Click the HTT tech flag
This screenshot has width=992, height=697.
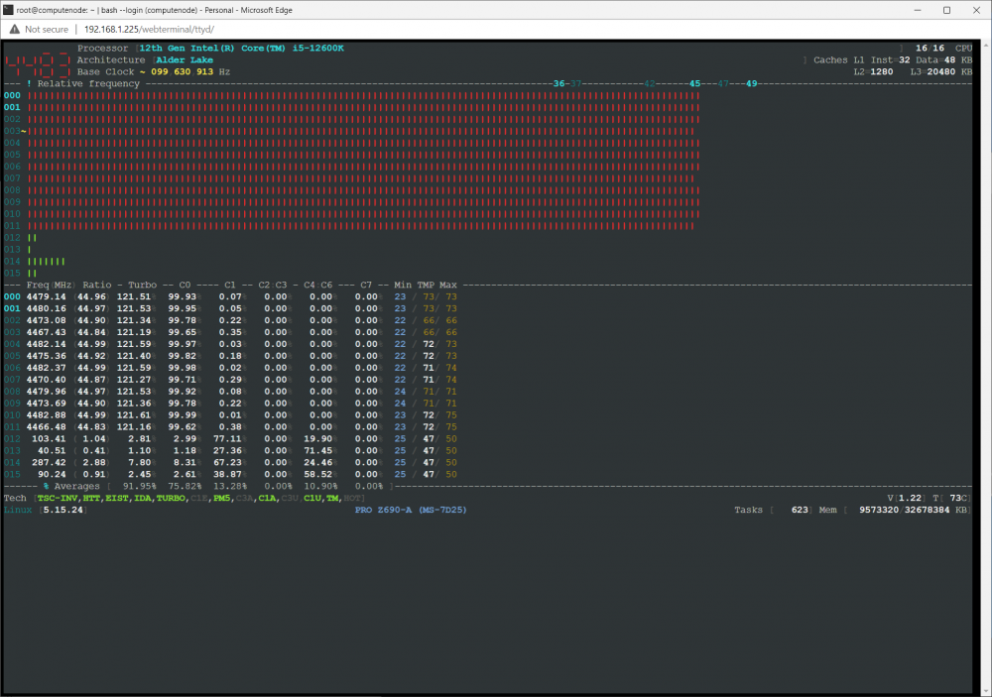[91, 499]
